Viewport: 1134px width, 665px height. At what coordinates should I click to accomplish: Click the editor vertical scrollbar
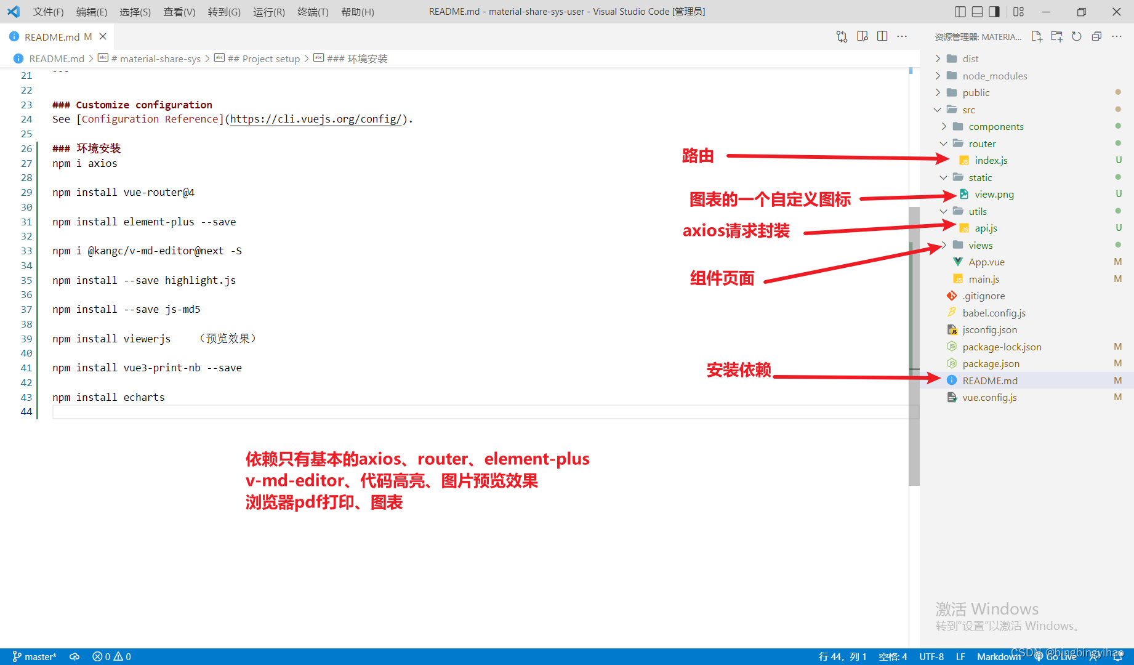pos(914,346)
